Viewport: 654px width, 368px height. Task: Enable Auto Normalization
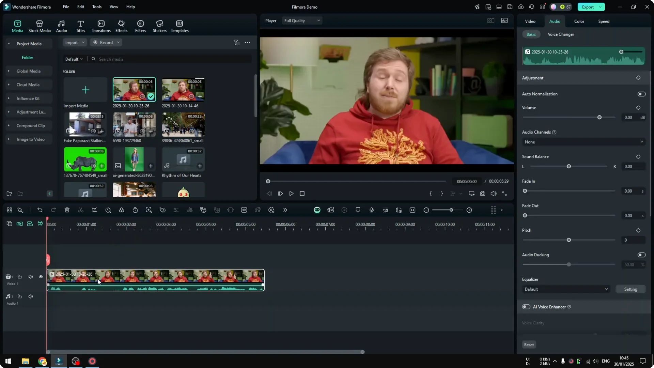(641, 94)
